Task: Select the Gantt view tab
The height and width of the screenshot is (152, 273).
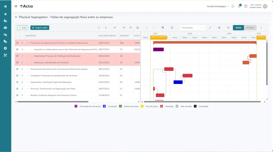Action: coord(238,28)
